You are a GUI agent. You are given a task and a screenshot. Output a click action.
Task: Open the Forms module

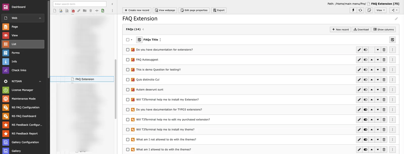[x=23, y=53]
